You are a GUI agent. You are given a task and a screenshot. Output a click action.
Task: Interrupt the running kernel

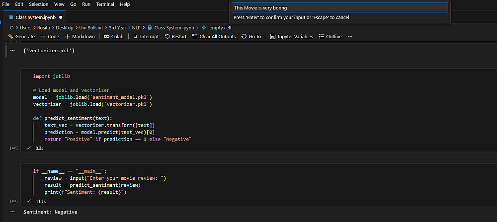(146, 37)
